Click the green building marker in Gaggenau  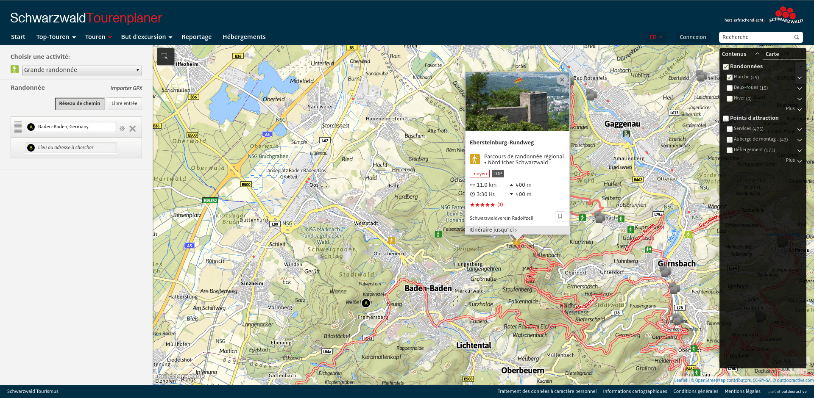tap(627, 134)
